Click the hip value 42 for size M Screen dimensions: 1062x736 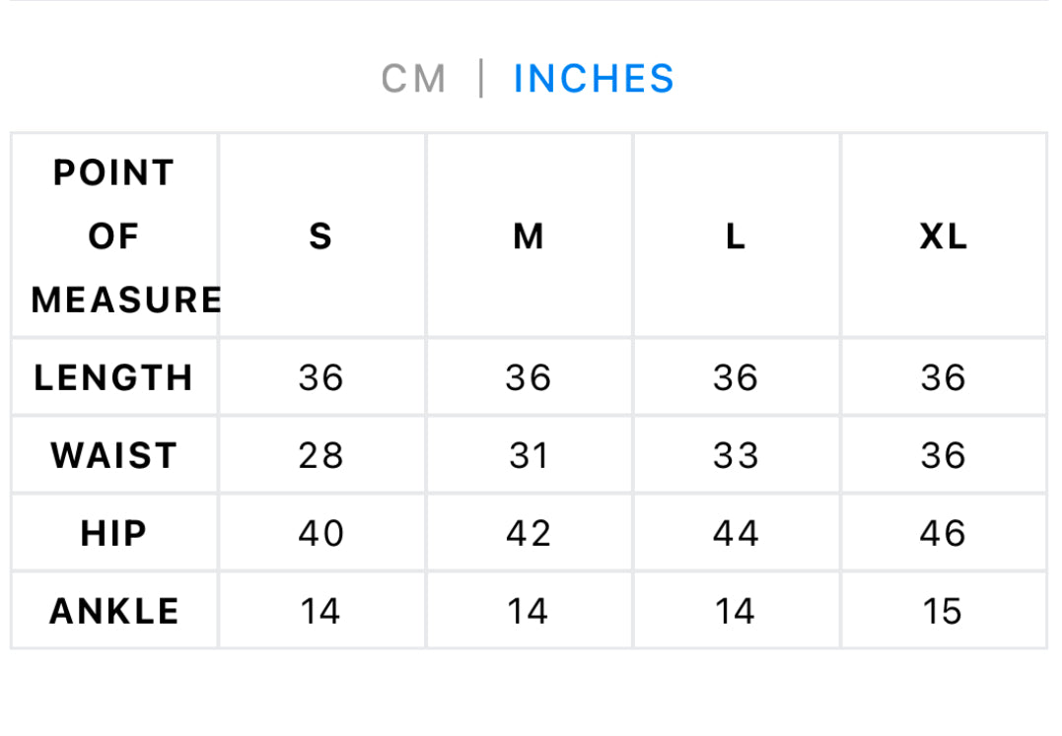pos(529,533)
